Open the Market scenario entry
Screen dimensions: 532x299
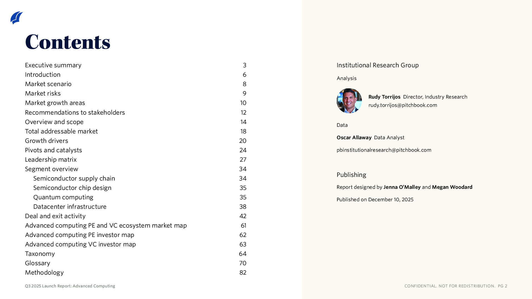tap(48, 84)
